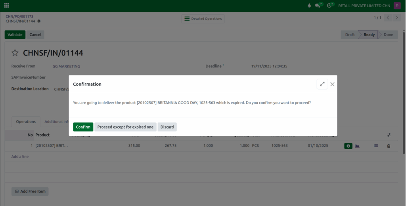Screen dimensions: 406x206
Task: Click the droplet debug icon
Action: click(x=309, y=6)
